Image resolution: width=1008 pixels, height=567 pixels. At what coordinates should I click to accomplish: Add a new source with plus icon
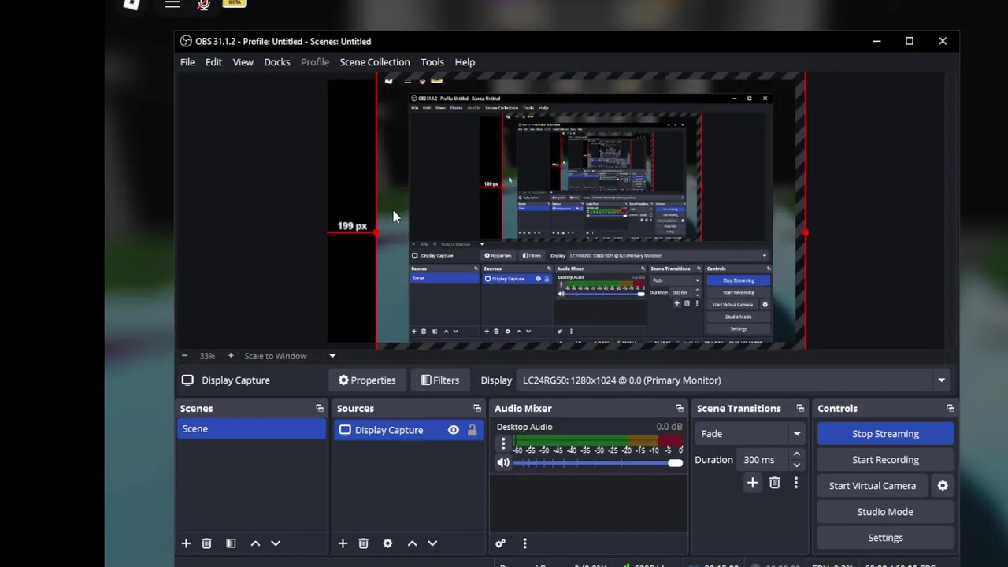(343, 543)
